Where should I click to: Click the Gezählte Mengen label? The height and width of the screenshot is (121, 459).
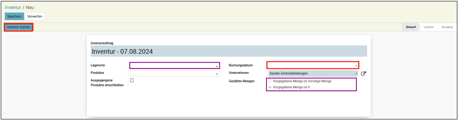(x=241, y=81)
